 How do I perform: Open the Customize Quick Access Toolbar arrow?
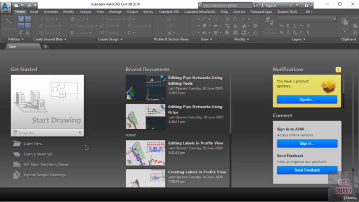[35, 5]
